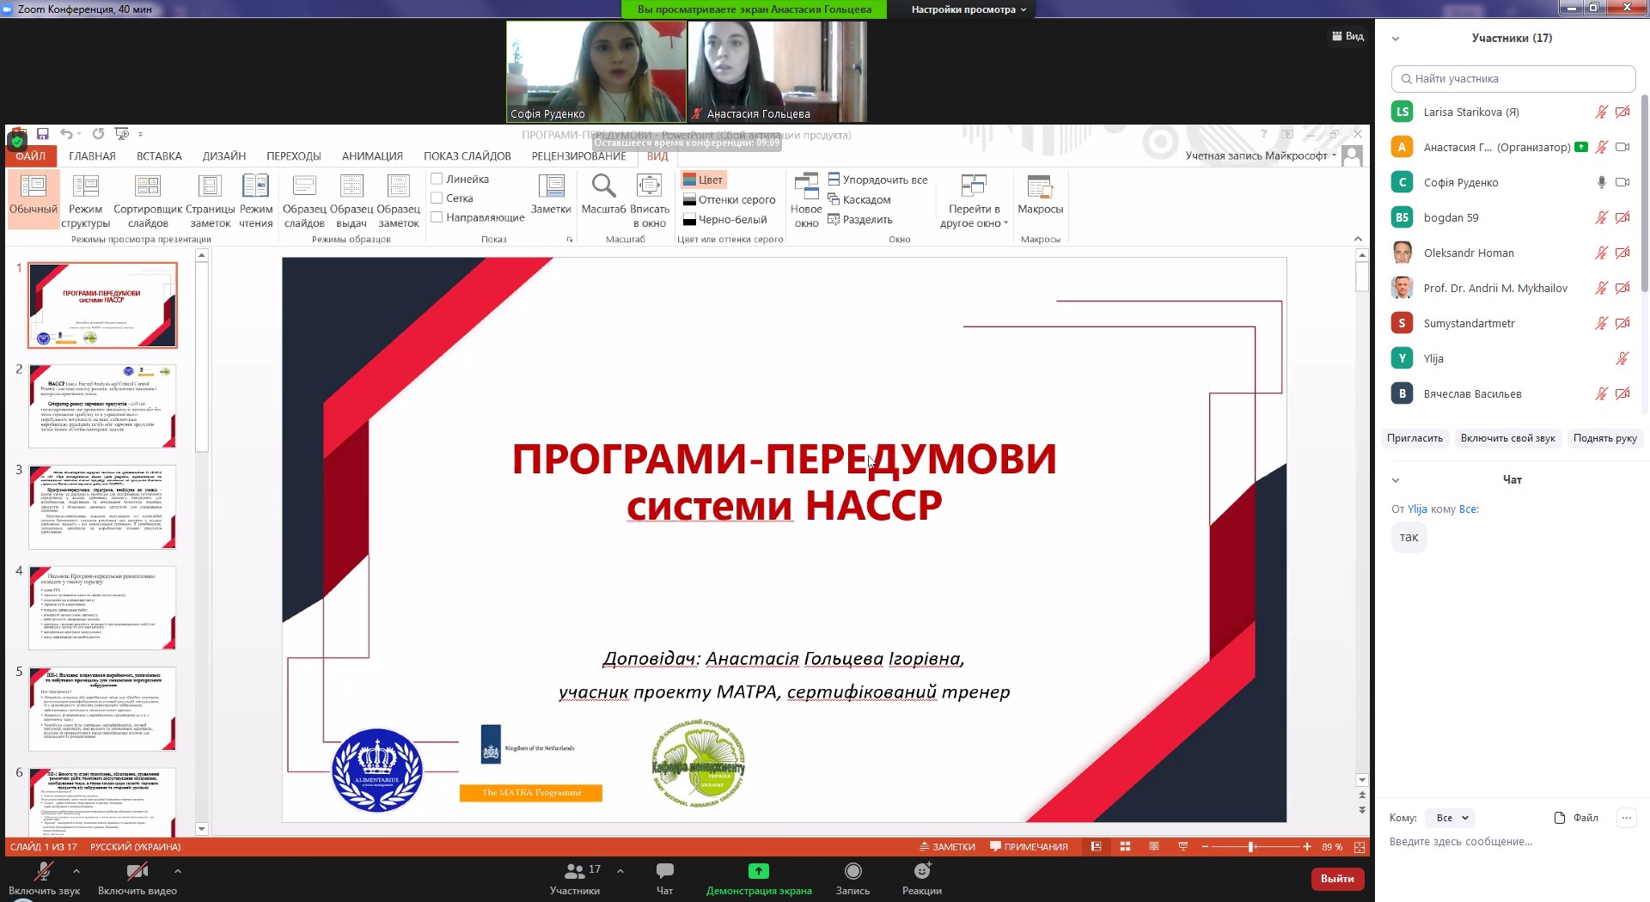Viewport: 1650px width, 902px height.
Task: Toggle the Сетка checkbox
Action: pos(437,198)
